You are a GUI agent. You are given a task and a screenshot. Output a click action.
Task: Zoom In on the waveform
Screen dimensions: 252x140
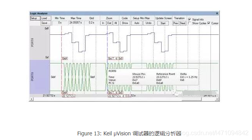click(x=103, y=23)
